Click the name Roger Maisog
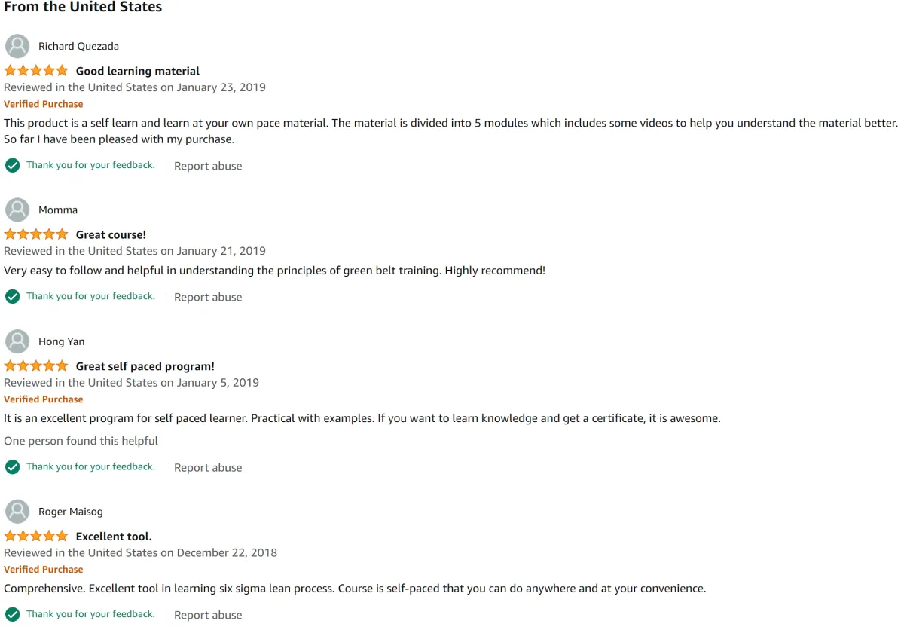Viewport: 904px width, 627px height. (x=71, y=512)
